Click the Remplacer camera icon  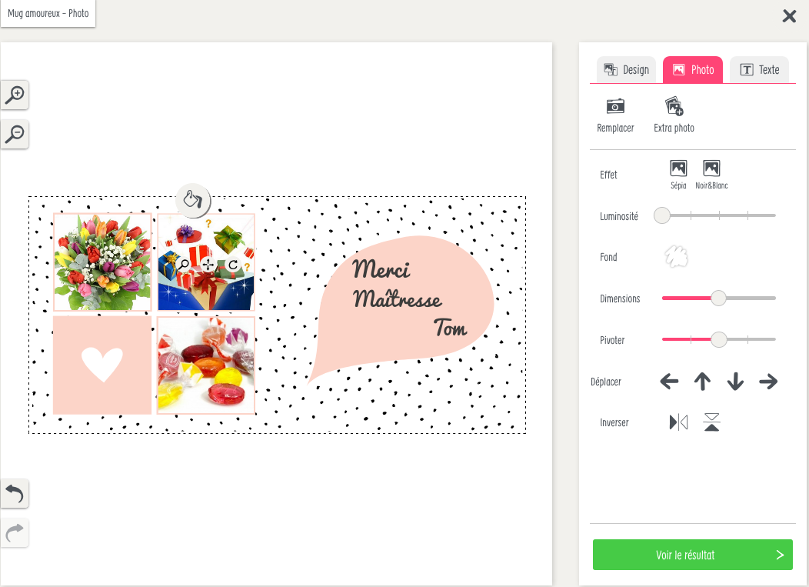click(x=615, y=106)
